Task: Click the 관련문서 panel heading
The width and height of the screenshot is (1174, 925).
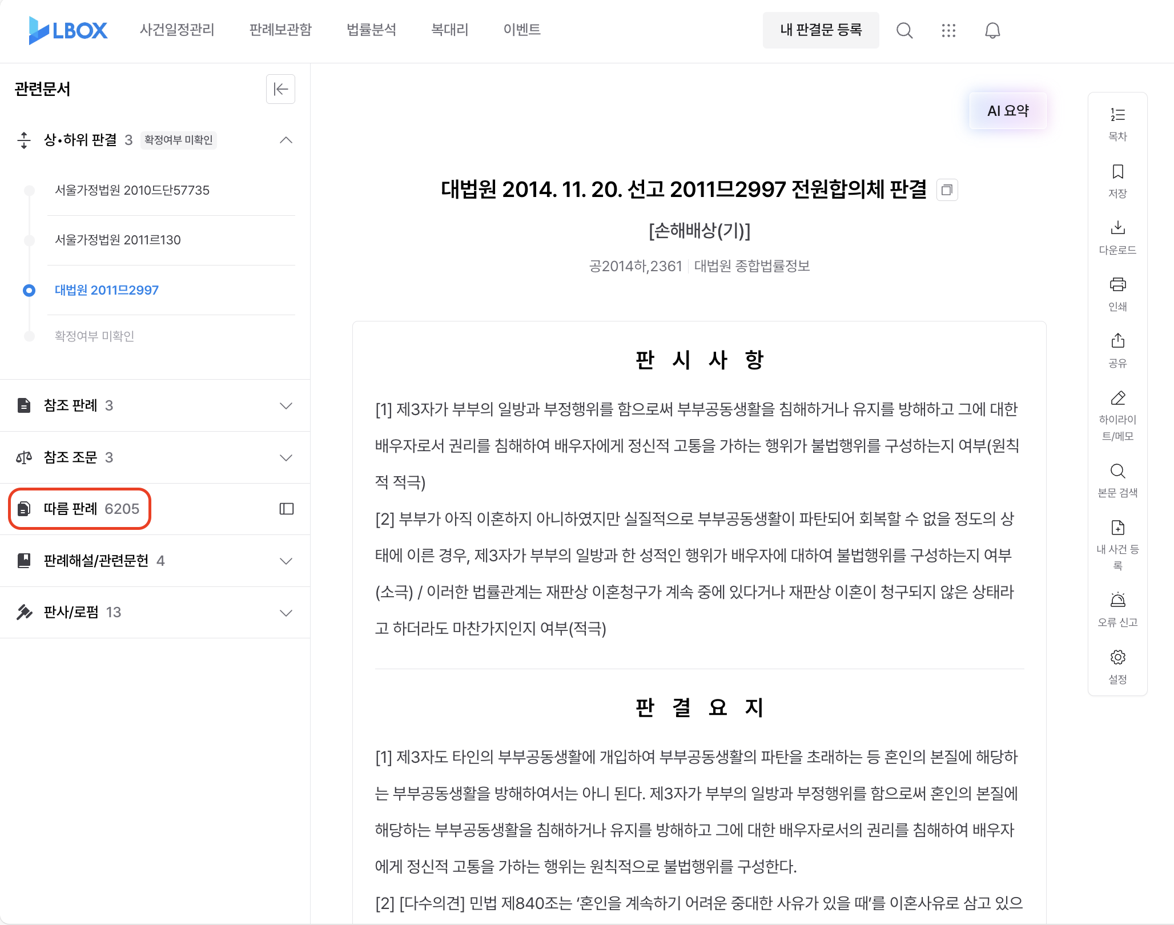Action: click(43, 89)
